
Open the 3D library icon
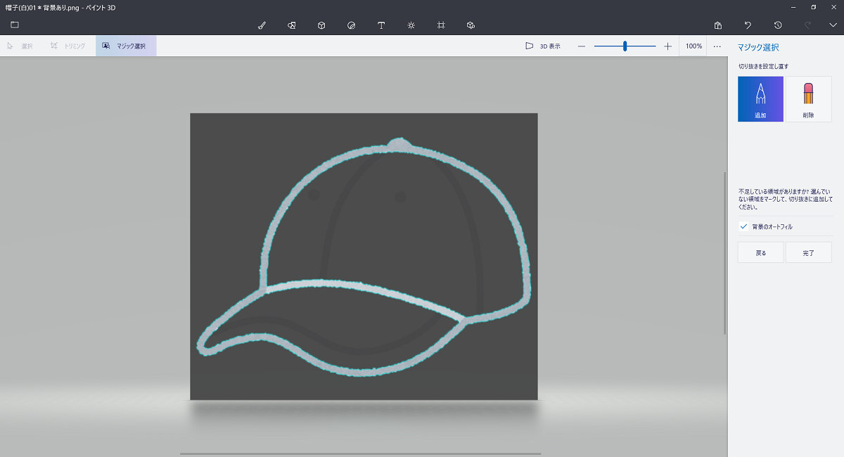pos(471,25)
